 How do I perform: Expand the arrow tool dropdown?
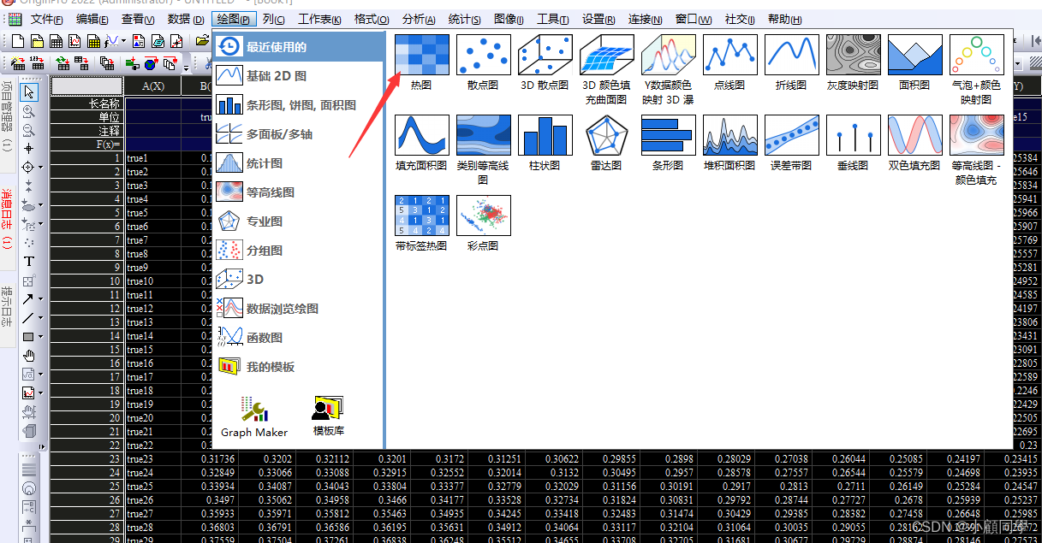point(40,299)
